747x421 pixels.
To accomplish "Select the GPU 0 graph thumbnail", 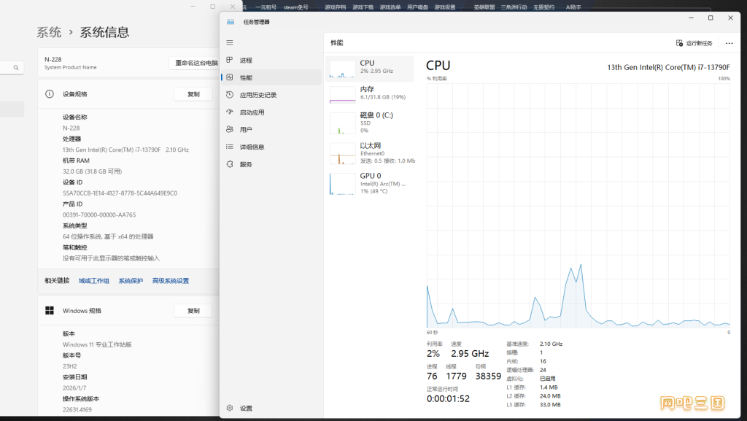I will pos(342,184).
